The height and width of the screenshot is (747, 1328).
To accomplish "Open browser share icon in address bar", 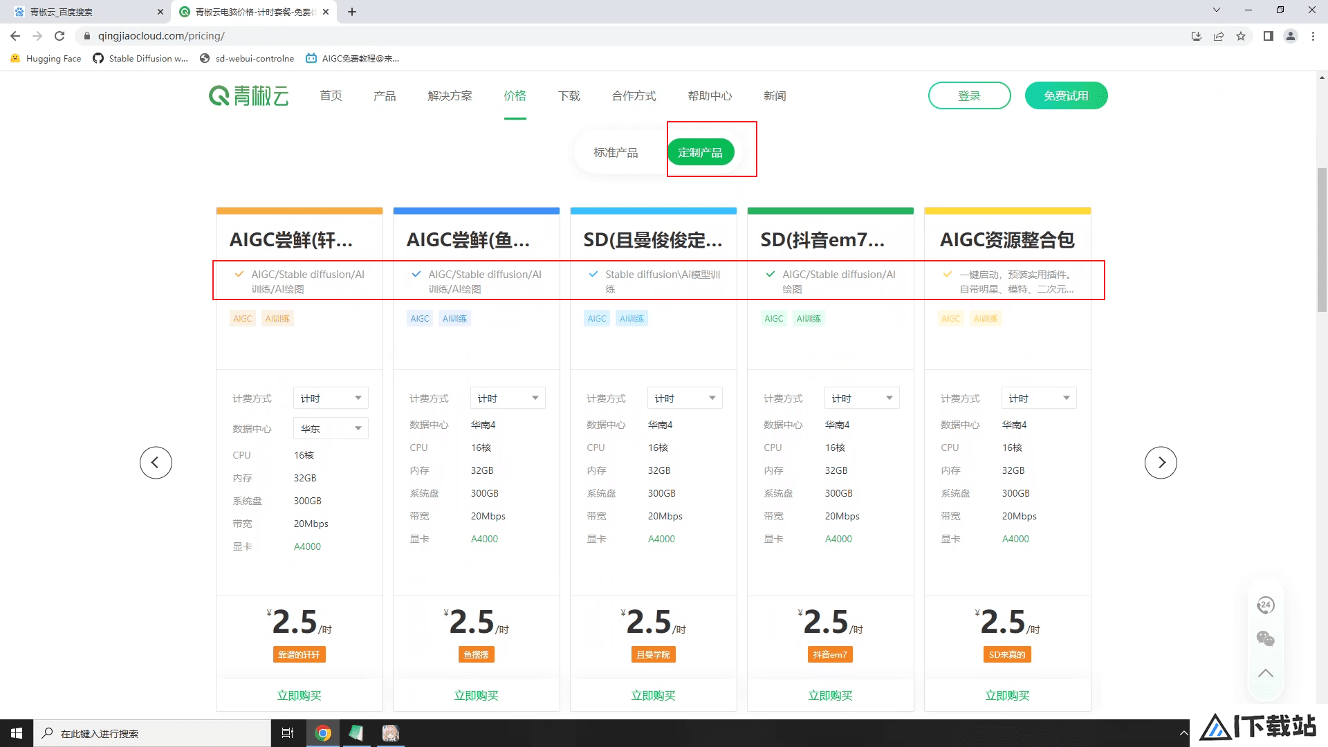I will pyautogui.click(x=1219, y=36).
